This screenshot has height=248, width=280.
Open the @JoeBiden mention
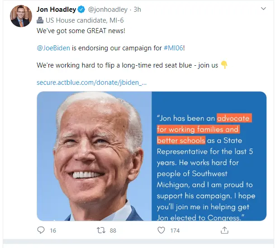(x=53, y=47)
